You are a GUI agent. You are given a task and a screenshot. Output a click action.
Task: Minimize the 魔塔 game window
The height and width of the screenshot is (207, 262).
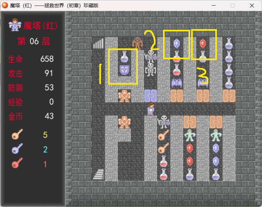[x=214, y=6]
